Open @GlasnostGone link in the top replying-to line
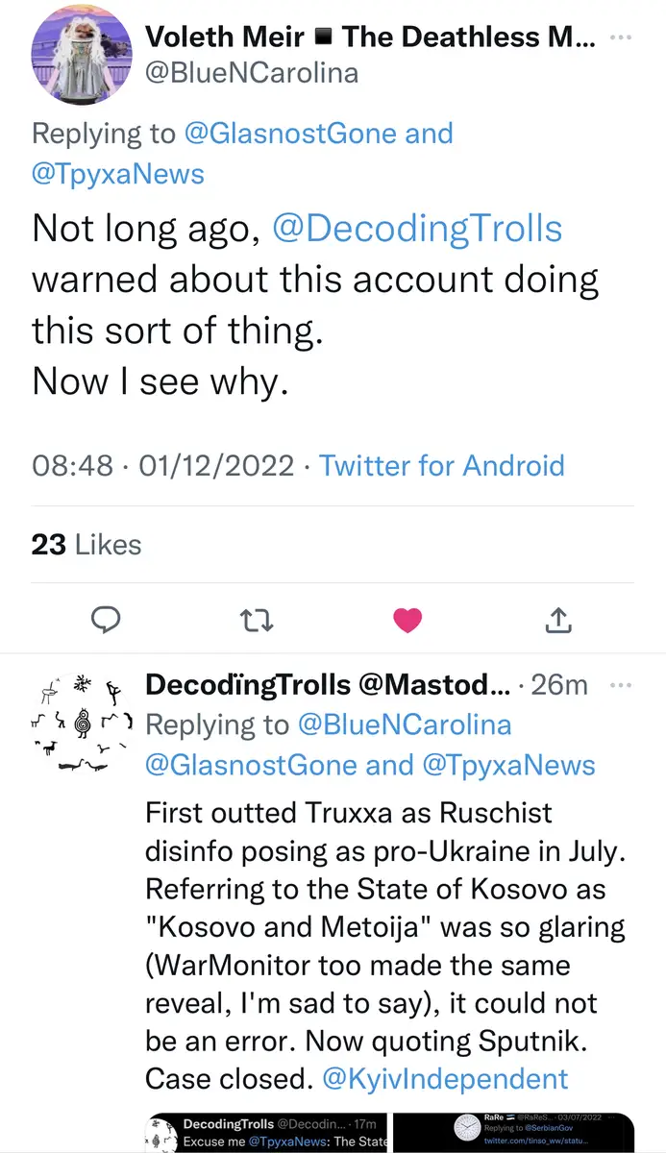The height and width of the screenshot is (1153, 666). coord(289,134)
